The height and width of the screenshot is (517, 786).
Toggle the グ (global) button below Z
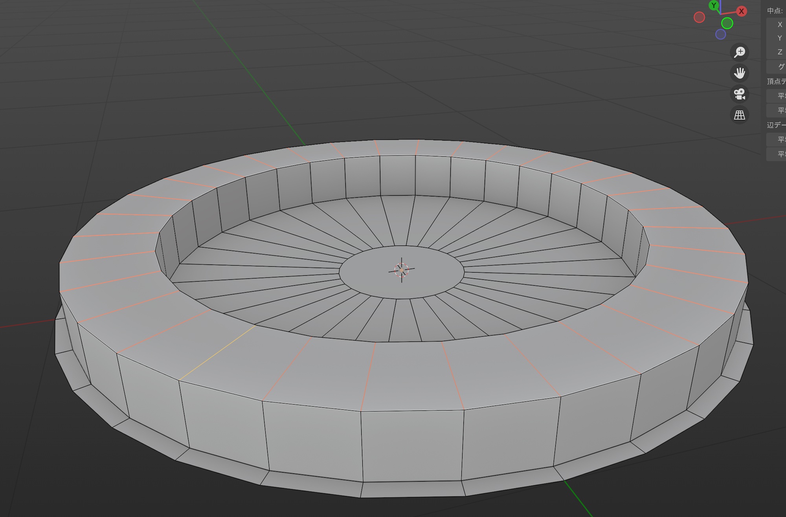(777, 66)
